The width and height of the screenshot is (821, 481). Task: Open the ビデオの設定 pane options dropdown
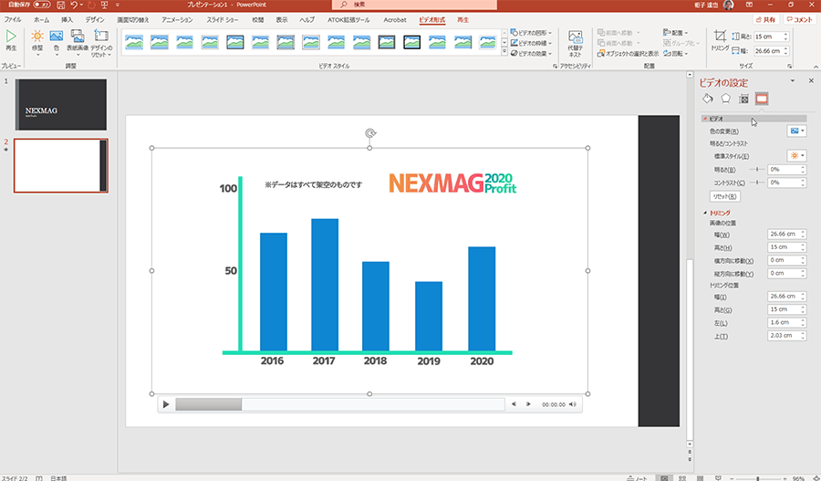click(792, 80)
